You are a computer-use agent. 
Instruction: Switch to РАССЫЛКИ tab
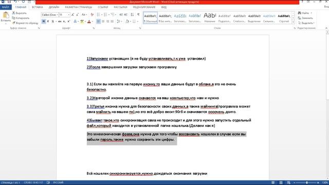pos(120,7)
